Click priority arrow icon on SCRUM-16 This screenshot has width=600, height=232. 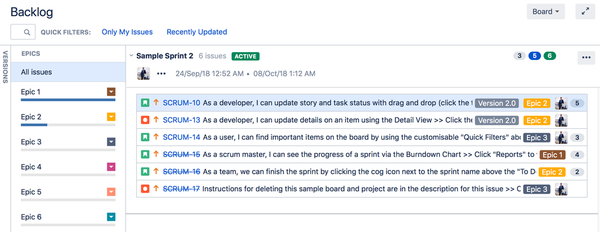point(156,171)
